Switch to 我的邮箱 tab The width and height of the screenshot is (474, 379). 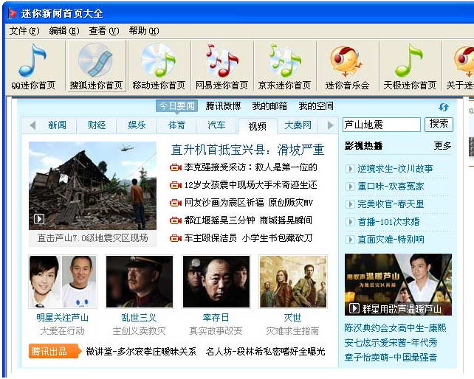269,106
